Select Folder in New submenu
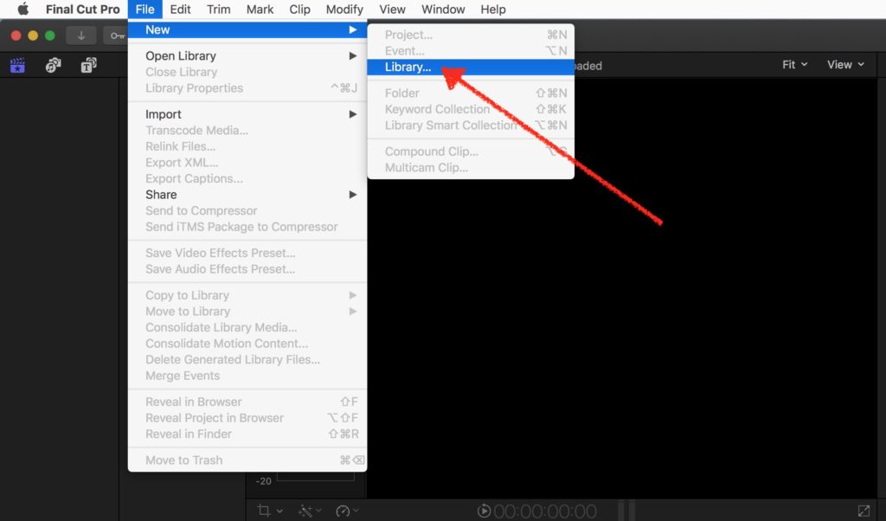The width and height of the screenshot is (886, 521). point(471,93)
